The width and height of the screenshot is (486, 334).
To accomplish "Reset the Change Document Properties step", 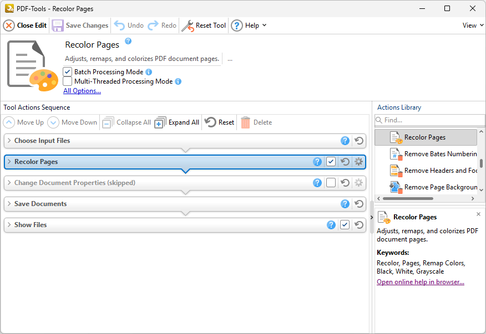I will click(345, 183).
